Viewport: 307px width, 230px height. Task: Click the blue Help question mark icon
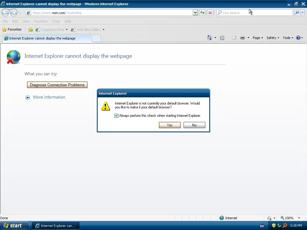tap(298, 38)
